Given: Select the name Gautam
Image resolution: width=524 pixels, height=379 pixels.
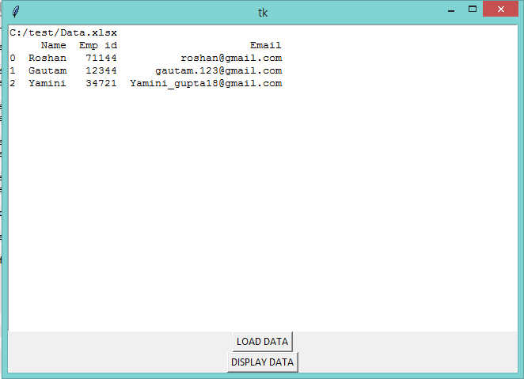Looking at the screenshot, I should [47, 70].
